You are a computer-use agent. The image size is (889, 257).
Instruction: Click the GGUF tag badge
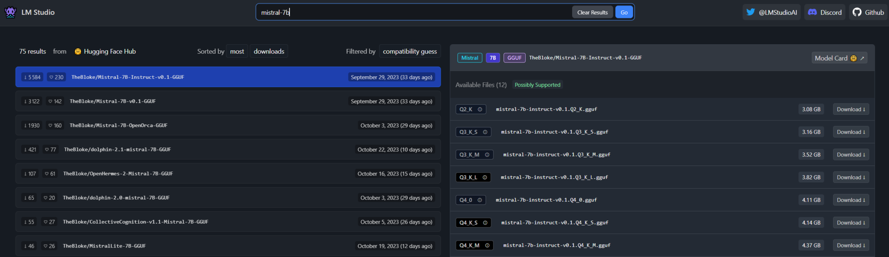pos(514,58)
